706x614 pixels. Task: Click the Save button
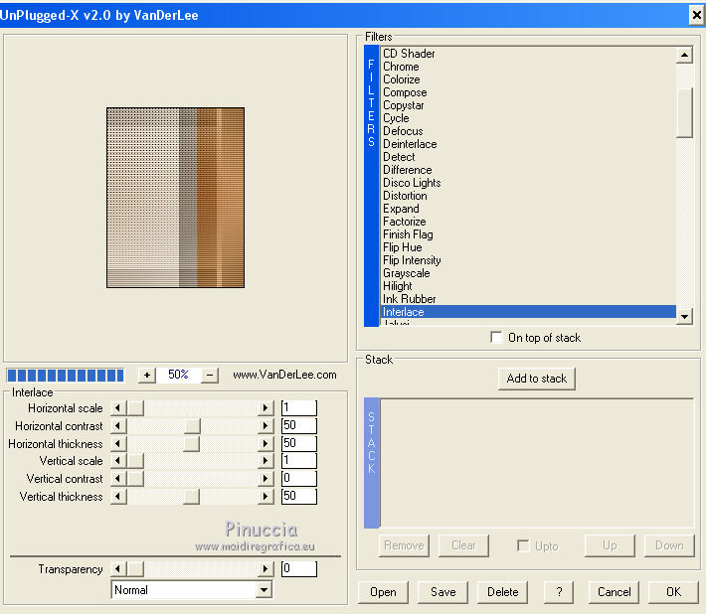click(x=442, y=592)
